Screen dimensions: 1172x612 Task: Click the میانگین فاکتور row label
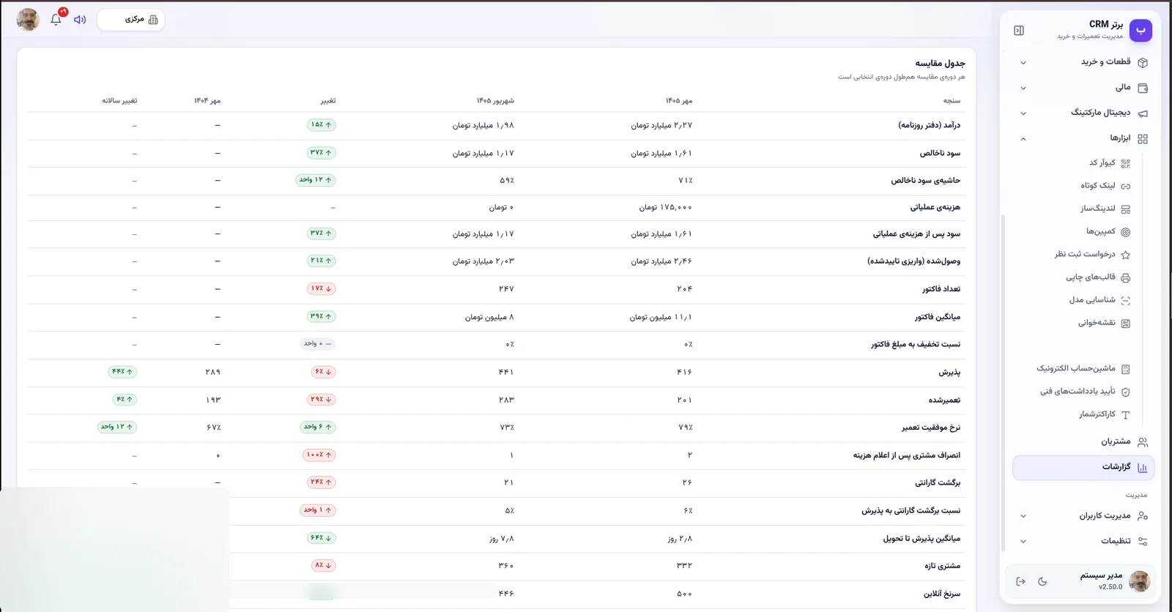point(937,317)
